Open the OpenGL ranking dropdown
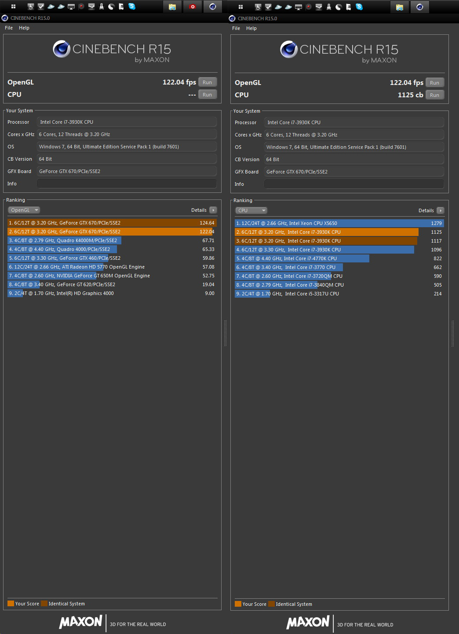The width and height of the screenshot is (459, 634). [x=25, y=210]
